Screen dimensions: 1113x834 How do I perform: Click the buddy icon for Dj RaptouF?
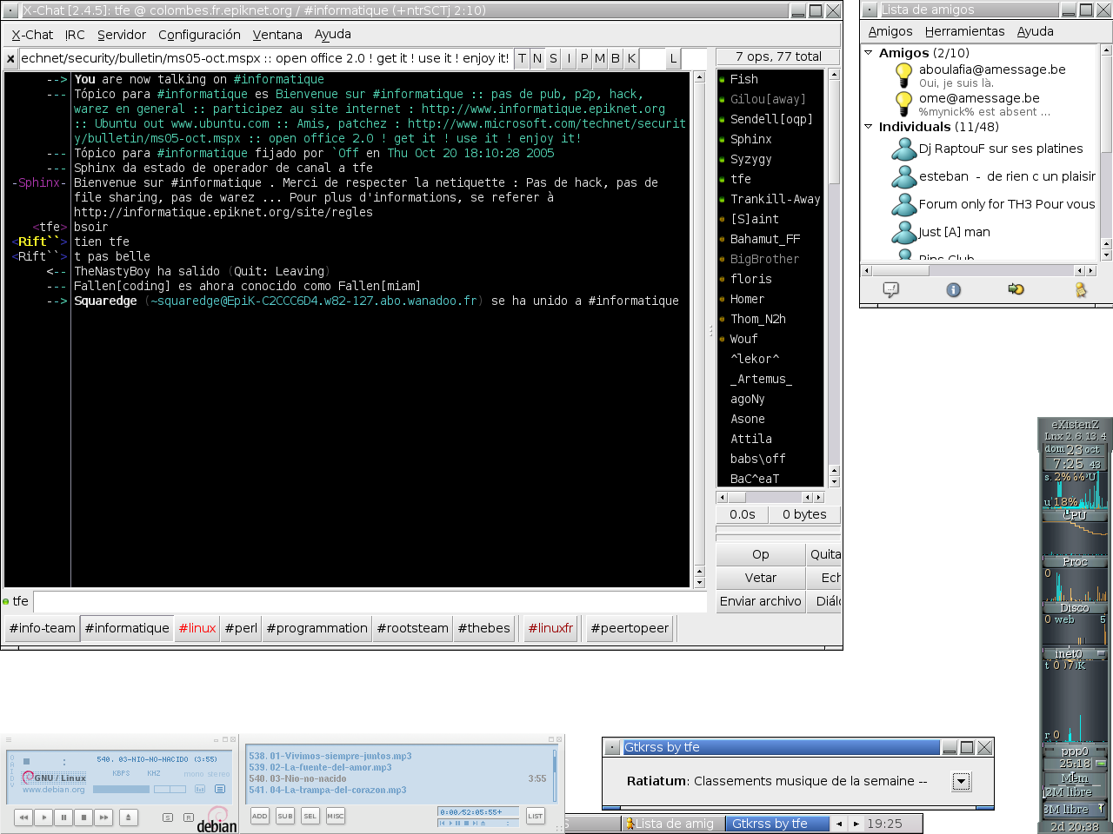(x=904, y=149)
